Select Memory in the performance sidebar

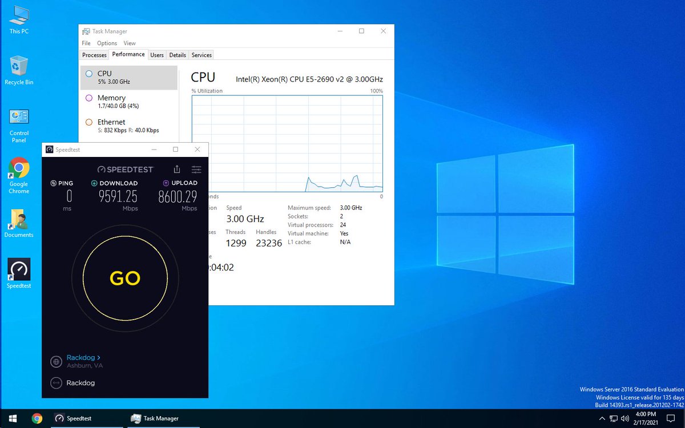pyautogui.click(x=129, y=102)
